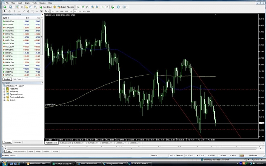
Task: Switch to the AUDCADm,H4 chart tab
Action: (65, 143)
